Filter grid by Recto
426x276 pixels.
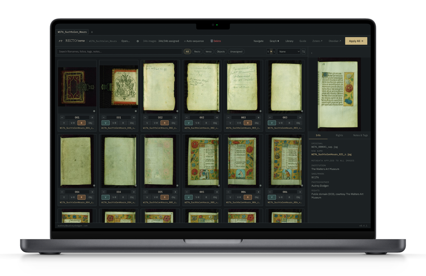[197, 51]
